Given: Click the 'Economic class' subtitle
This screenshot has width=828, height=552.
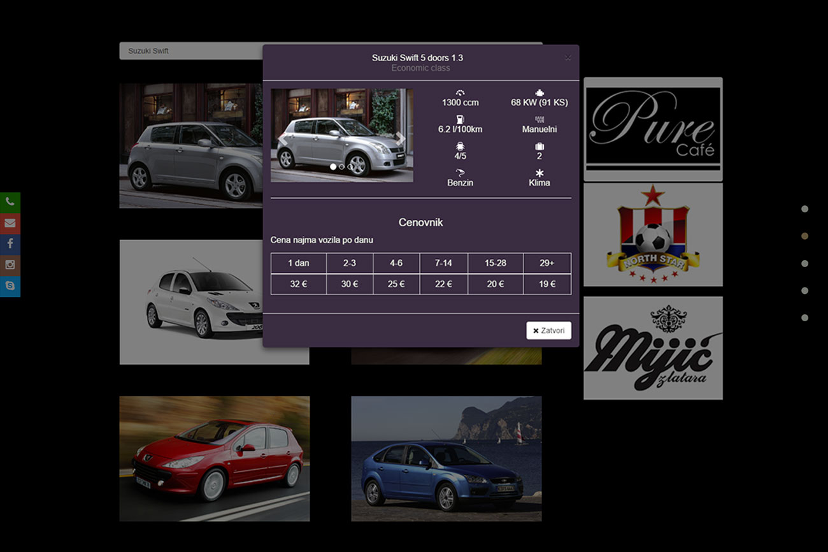Looking at the screenshot, I should pos(420,68).
